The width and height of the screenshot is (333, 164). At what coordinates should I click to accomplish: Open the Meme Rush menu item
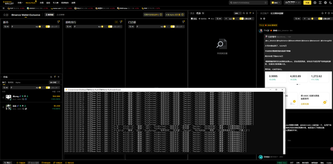click(31, 2)
